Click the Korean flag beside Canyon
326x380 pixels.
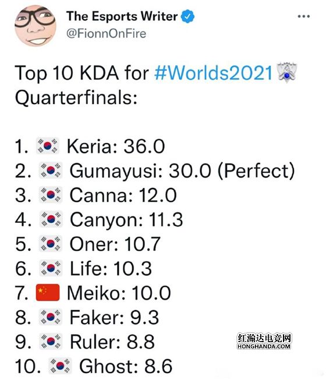pos(51,219)
